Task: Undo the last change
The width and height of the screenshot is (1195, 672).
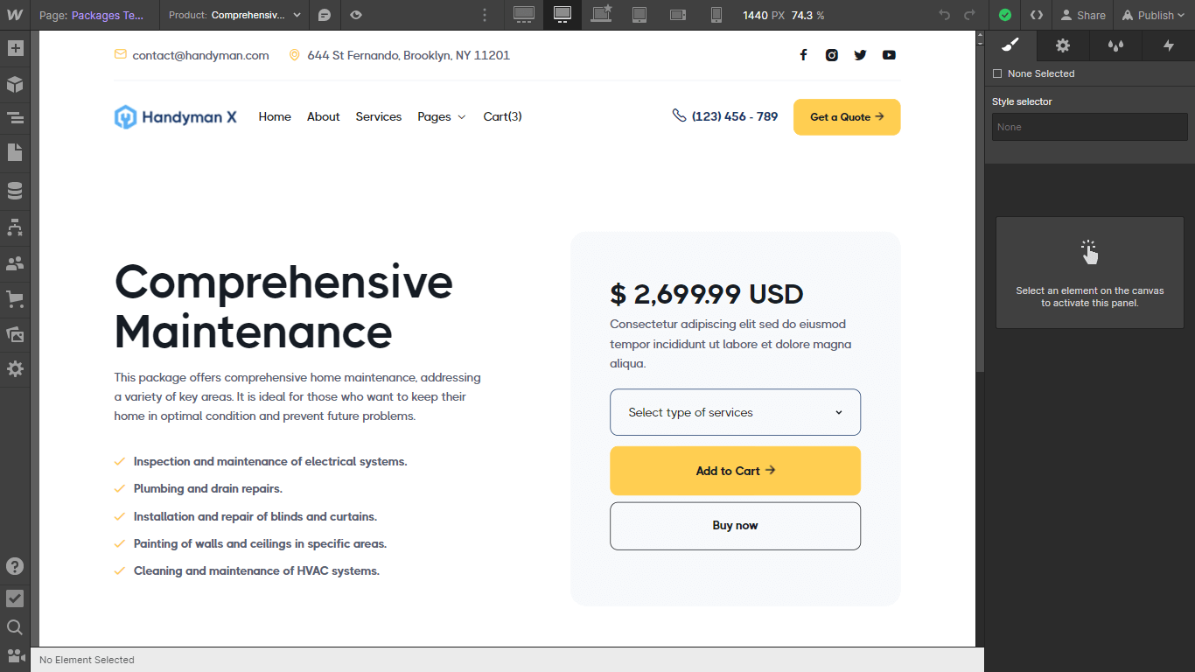Action: click(x=944, y=15)
